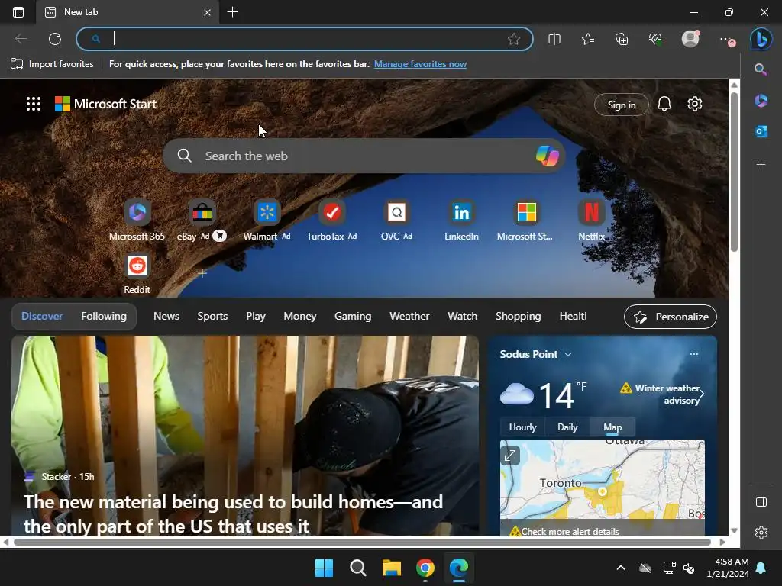This screenshot has height=586, width=782.
Task: Focus the browser address bar
Action: tap(304, 39)
